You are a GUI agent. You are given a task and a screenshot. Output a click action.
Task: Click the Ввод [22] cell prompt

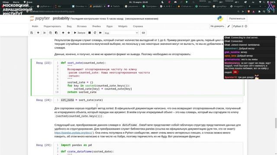44,63
